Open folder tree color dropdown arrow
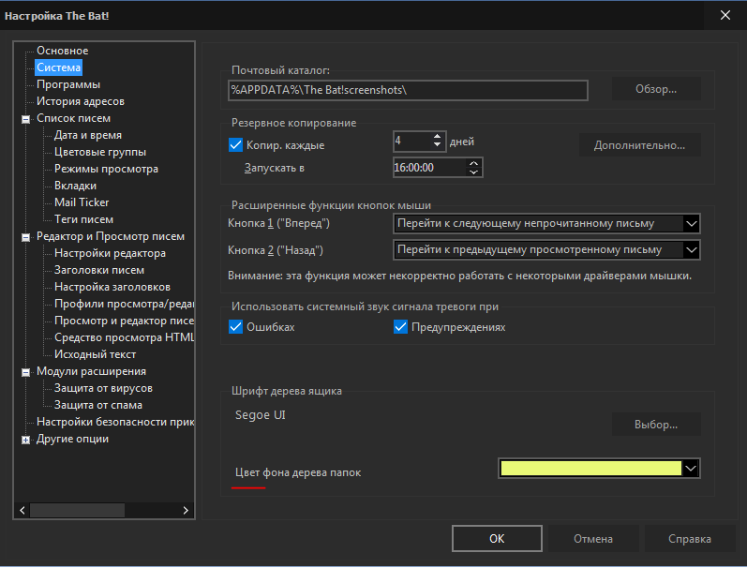Screen dimensions: 747x568 pyautogui.click(x=691, y=469)
